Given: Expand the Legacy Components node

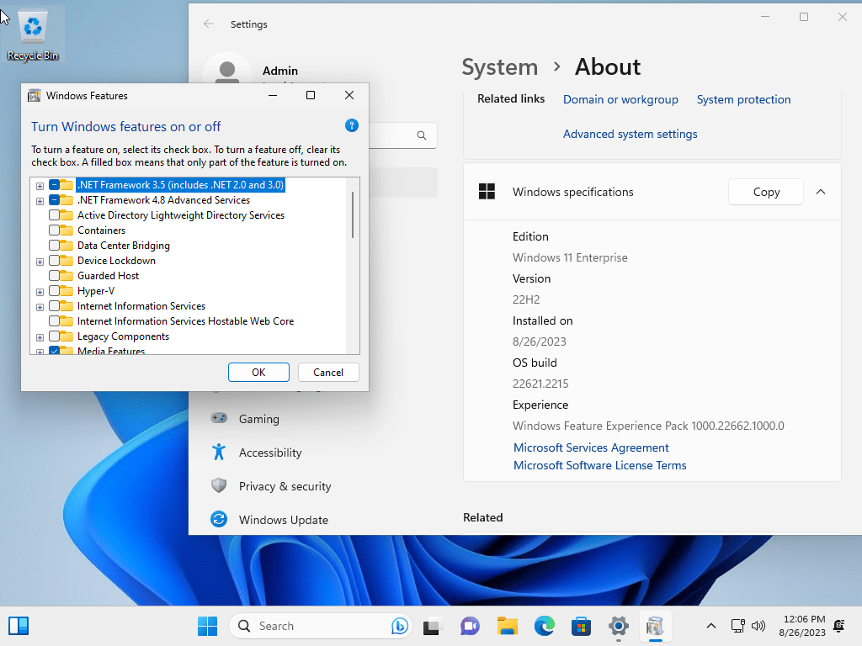Looking at the screenshot, I should [40, 337].
